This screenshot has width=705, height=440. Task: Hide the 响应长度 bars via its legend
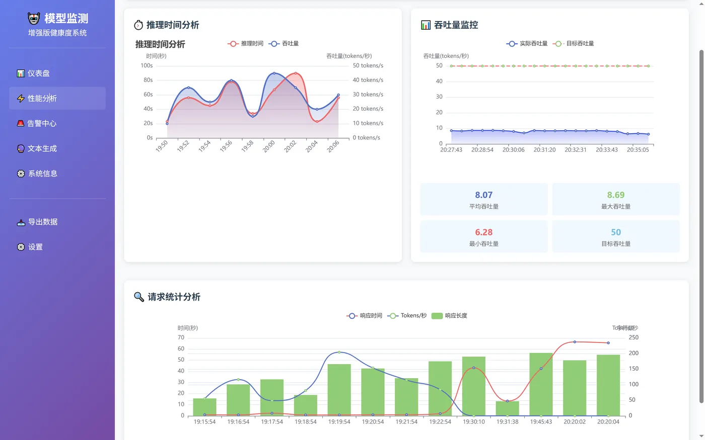[450, 315]
